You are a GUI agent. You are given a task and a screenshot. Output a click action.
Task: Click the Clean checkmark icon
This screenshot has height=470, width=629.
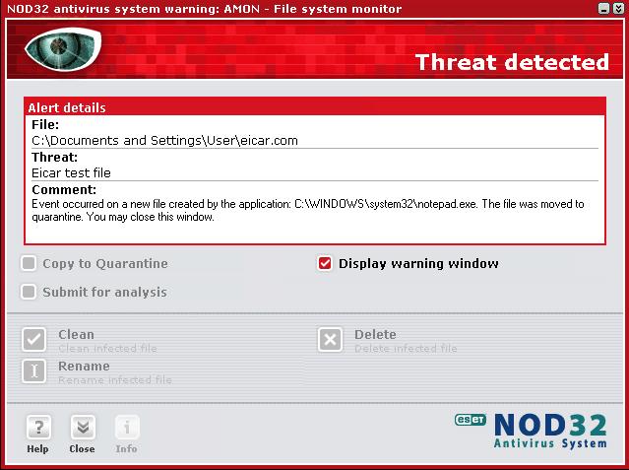pos(34,339)
